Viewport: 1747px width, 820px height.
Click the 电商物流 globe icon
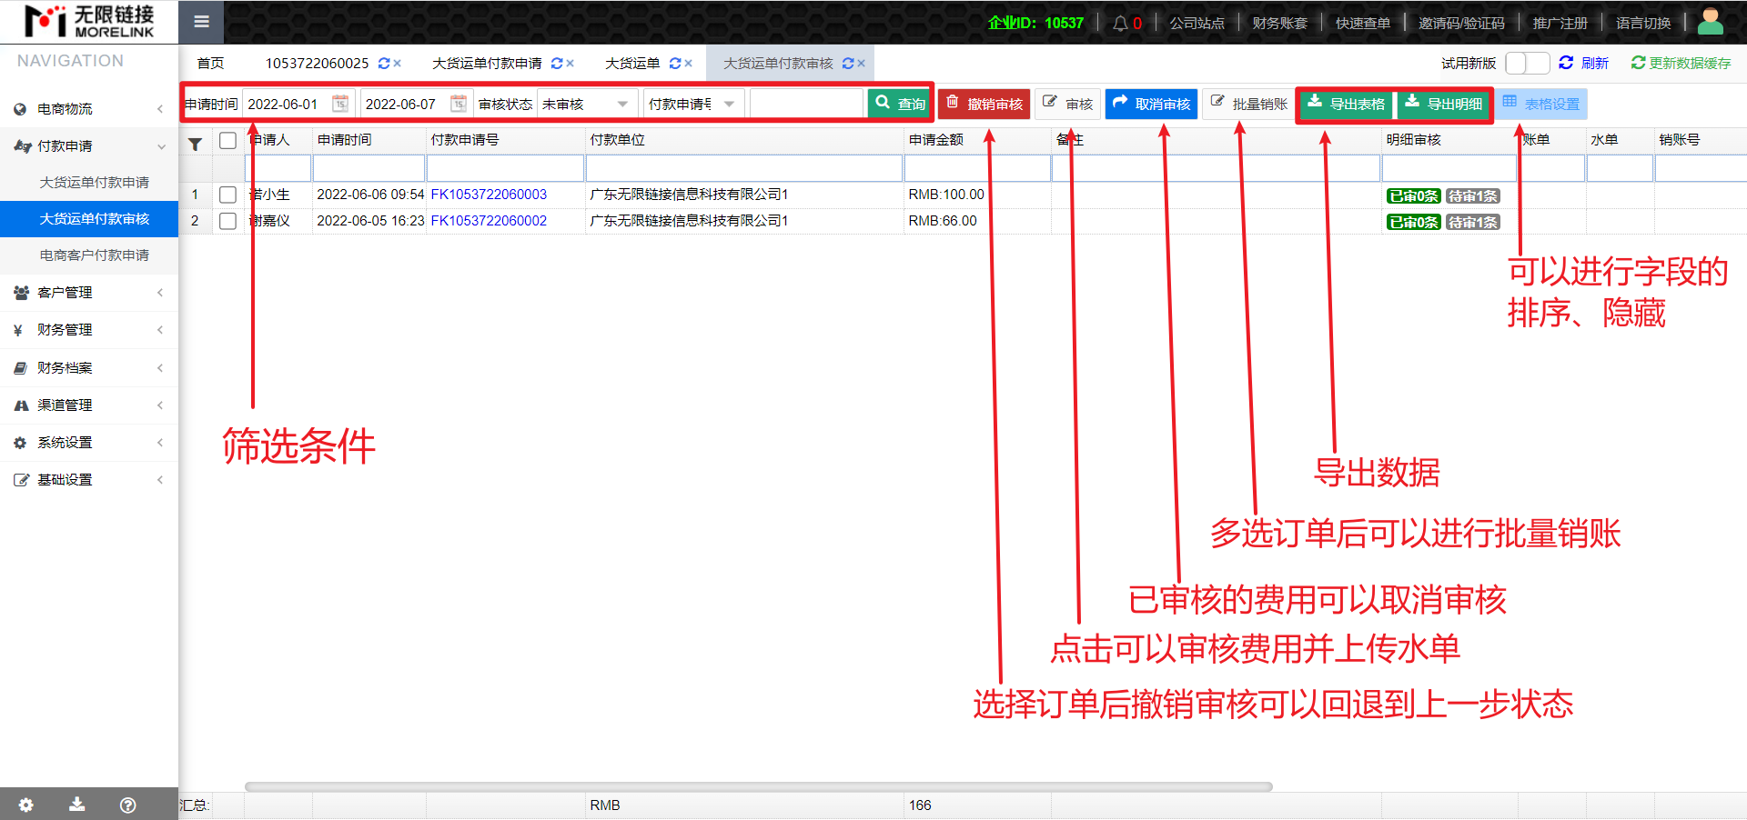pyautogui.click(x=20, y=109)
